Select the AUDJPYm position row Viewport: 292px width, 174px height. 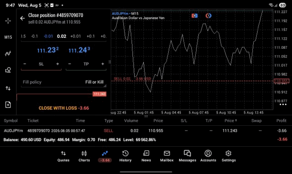[145, 131]
